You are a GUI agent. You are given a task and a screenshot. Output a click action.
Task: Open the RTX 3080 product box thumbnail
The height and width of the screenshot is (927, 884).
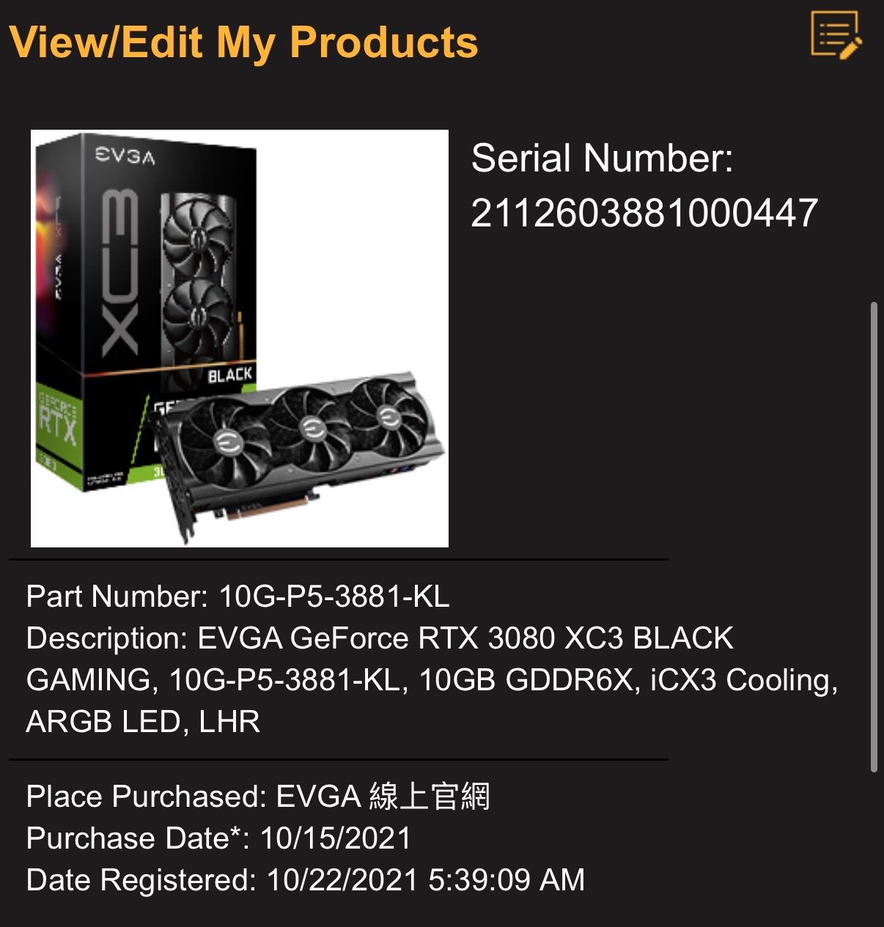click(240, 339)
